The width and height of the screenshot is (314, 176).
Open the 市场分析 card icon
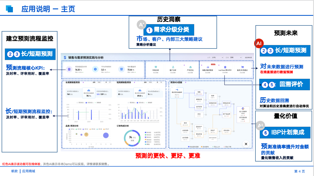click(x=156, y=67)
